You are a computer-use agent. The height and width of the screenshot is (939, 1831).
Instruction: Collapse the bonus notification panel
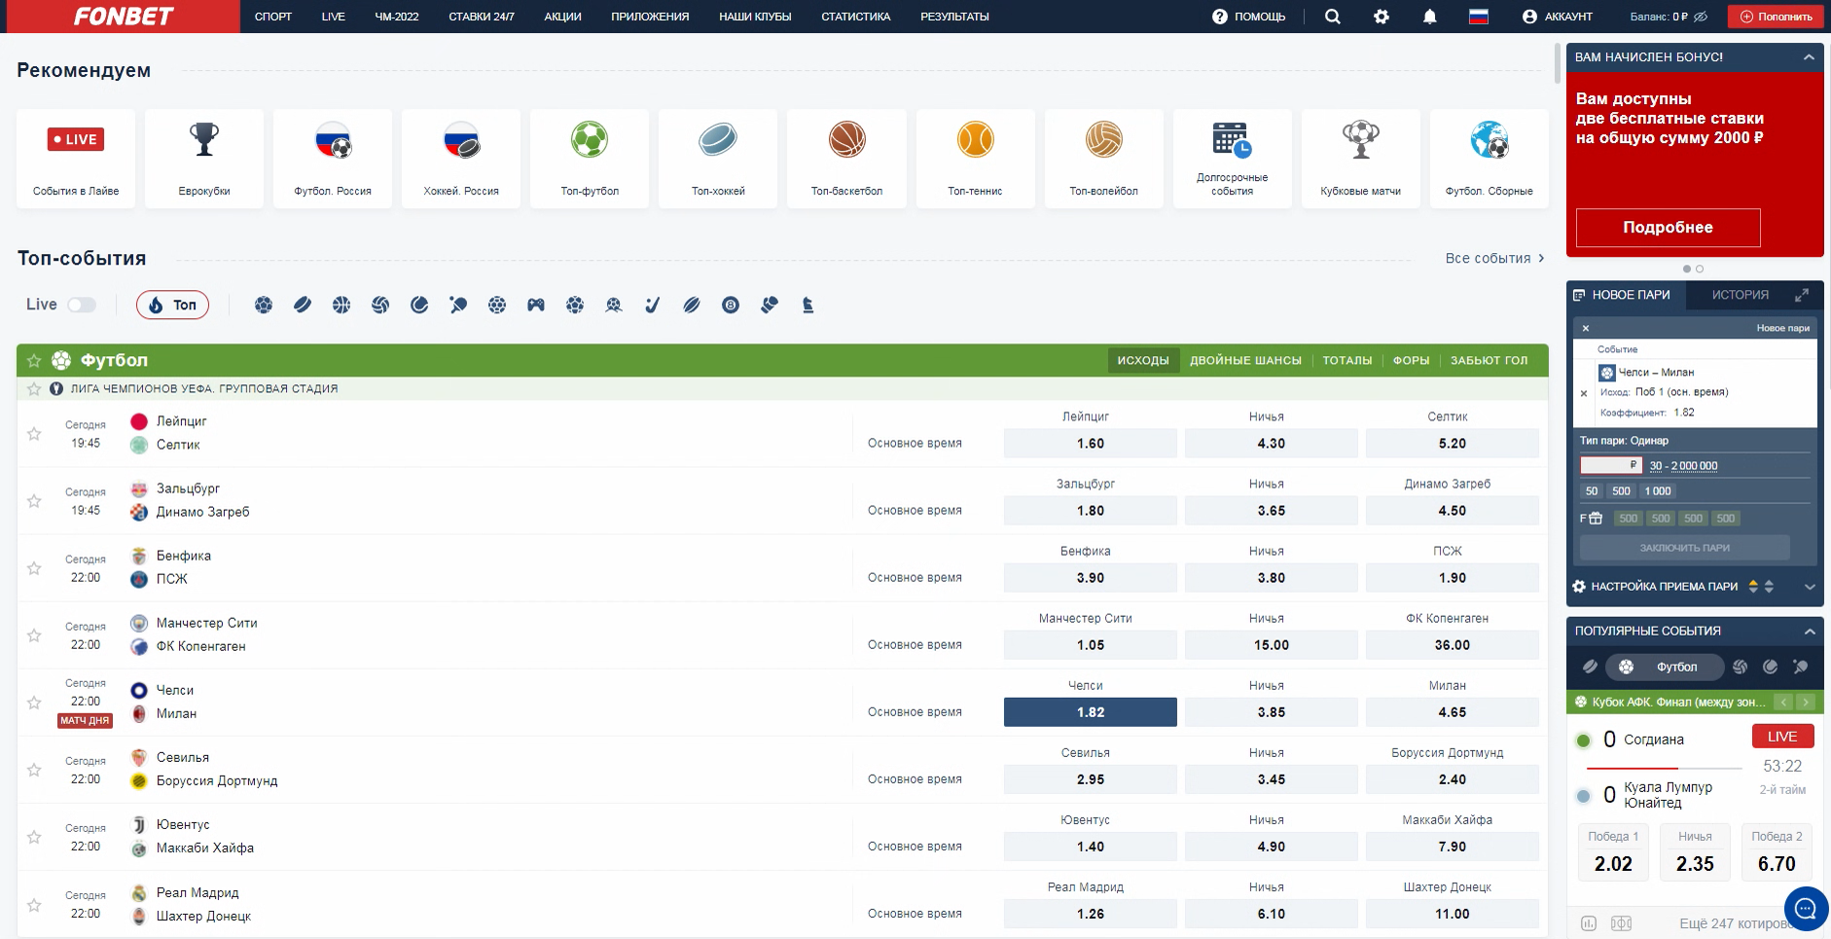pyautogui.click(x=1809, y=57)
